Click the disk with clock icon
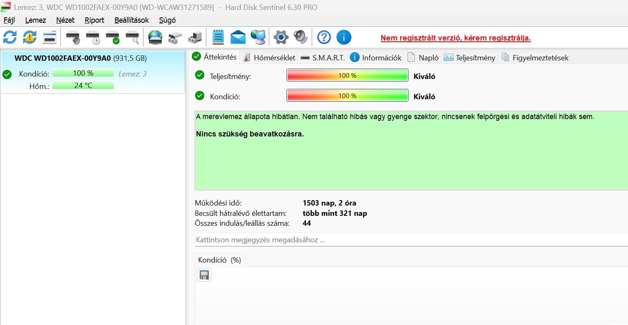This screenshot has width=628, height=325. pyautogui.click(x=93, y=37)
